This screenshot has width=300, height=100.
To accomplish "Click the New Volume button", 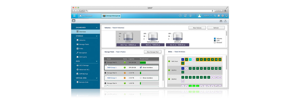I will 197,28.
